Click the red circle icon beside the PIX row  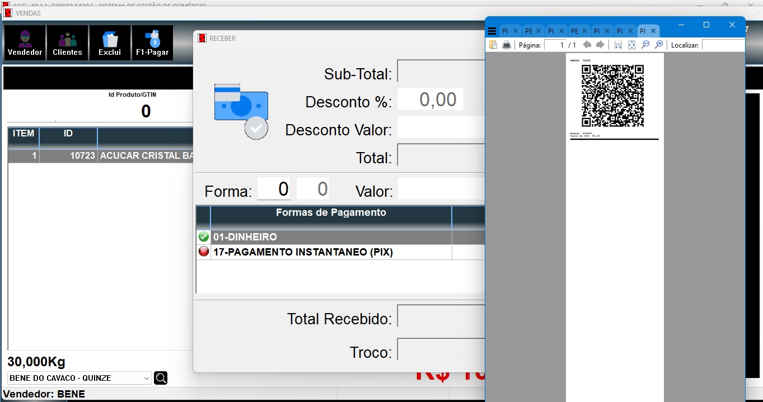tap(204, 252)
